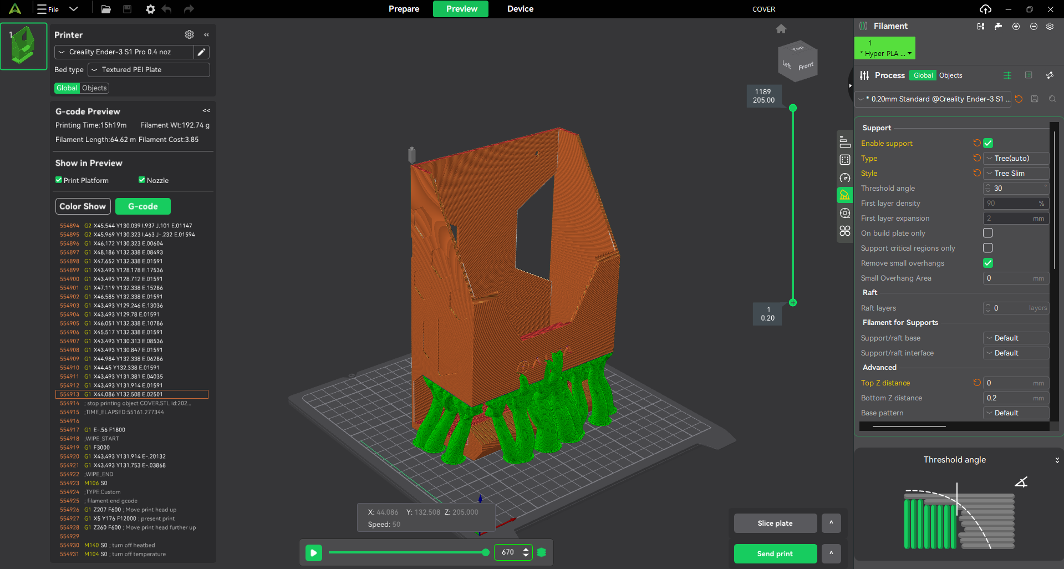The image size is (1064, 569).
Task: Add a filament with plus icon
Action: pyautogui.click(x=1016, y=26)
